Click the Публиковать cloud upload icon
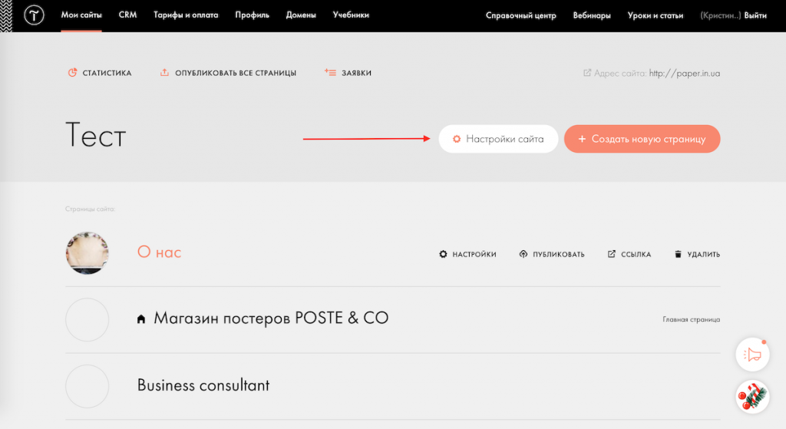786x429 pixels. coord(523,254)
